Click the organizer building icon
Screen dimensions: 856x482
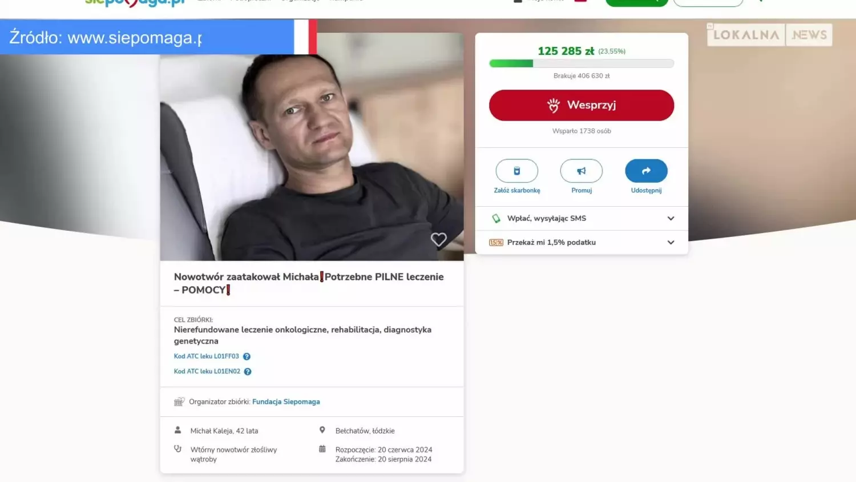pyautogui.click(x=179, y=401)
